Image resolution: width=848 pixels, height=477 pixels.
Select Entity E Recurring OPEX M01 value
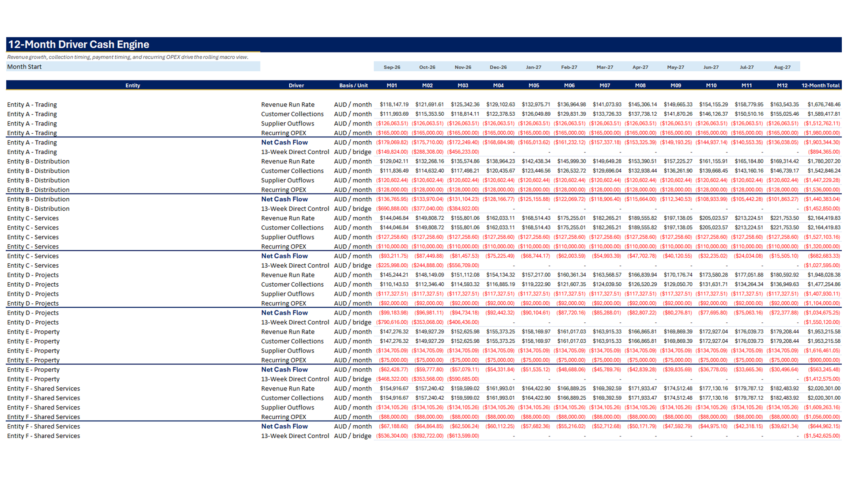pyautogui.click(x=393, y=360)
